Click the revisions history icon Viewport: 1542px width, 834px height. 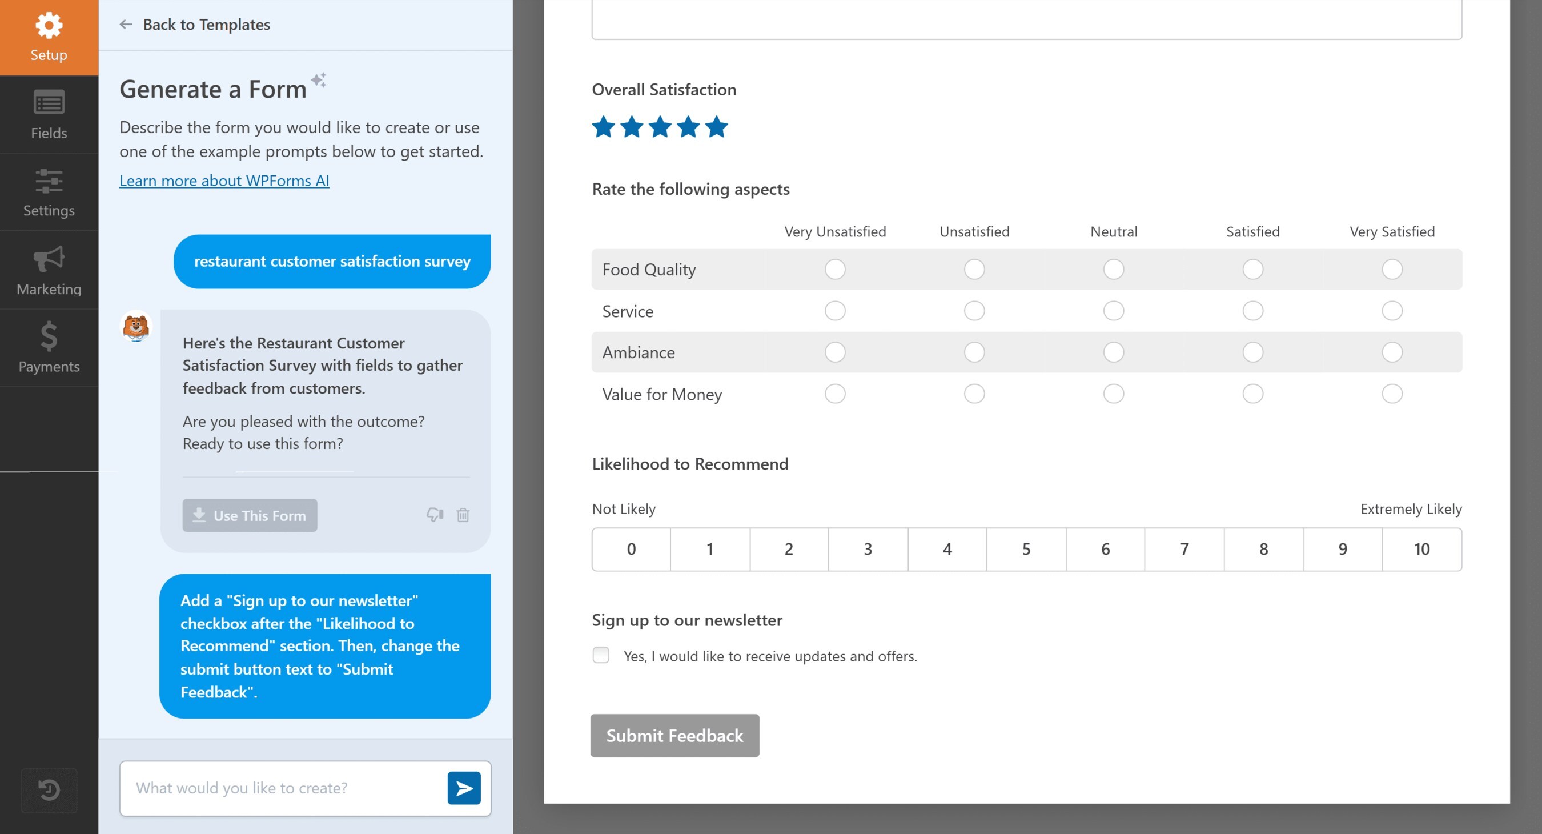click(x=49, y=789)
